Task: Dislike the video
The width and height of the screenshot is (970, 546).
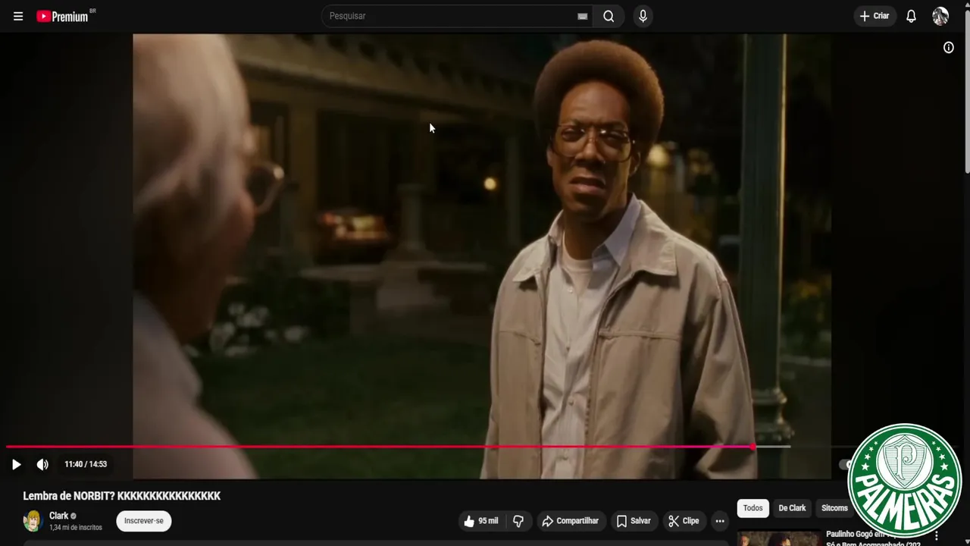Action: [x=518, y=521]
